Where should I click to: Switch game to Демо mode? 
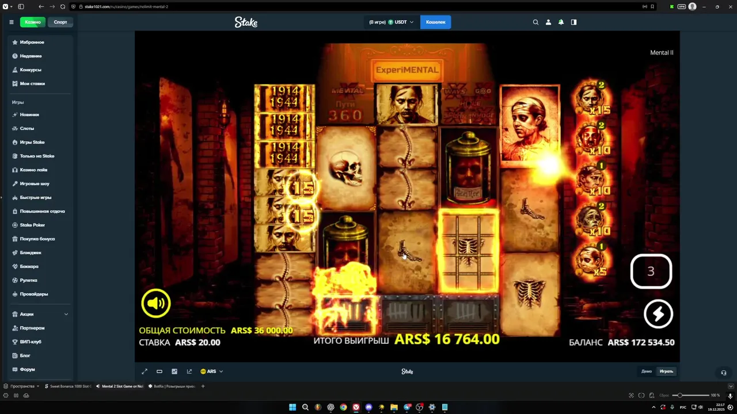[647, 371]
